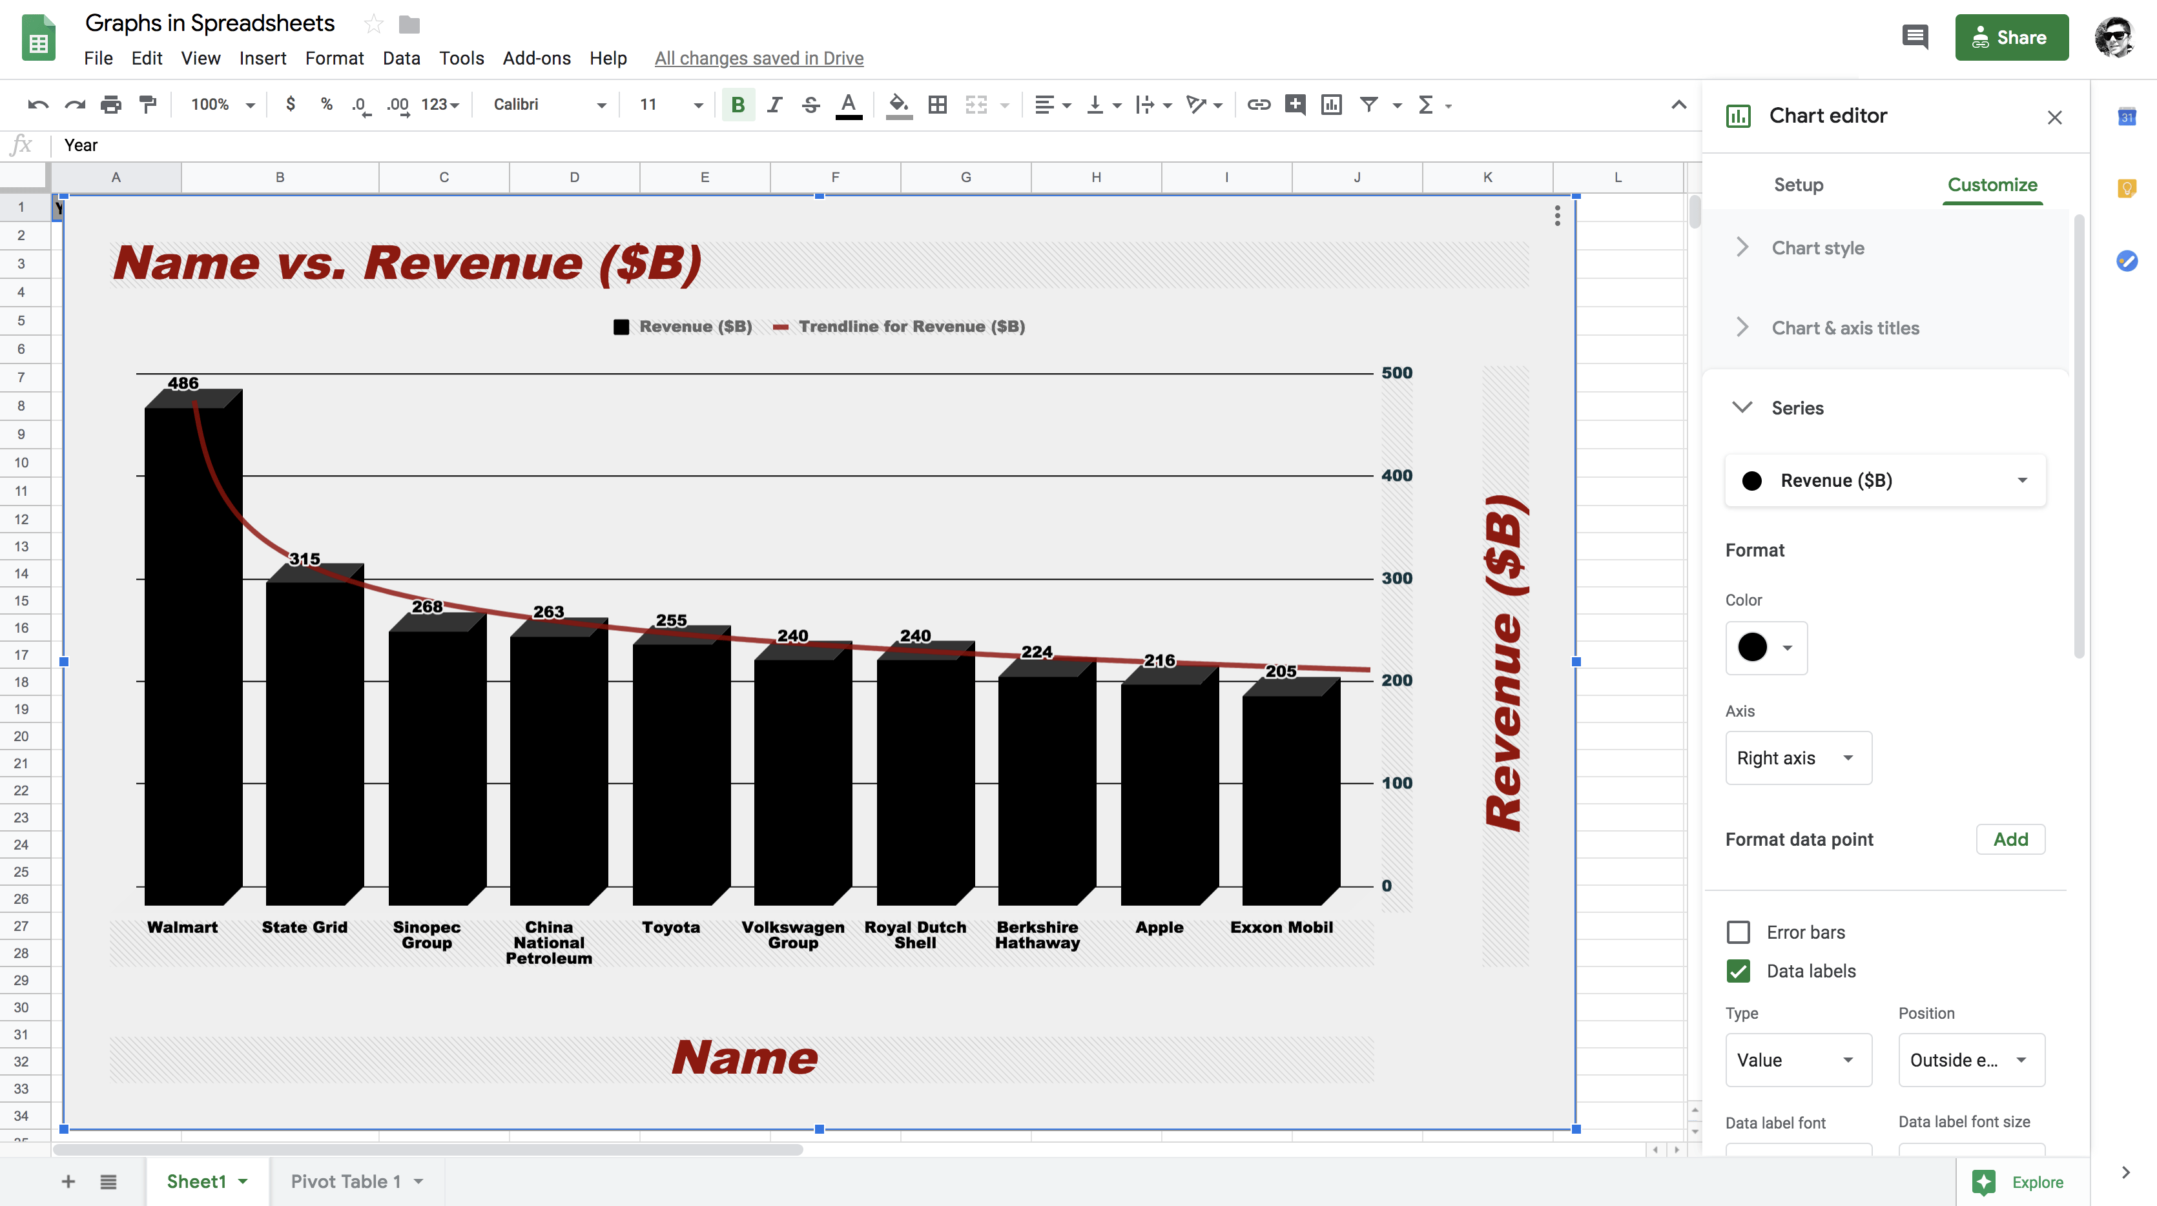Click All changes saved in Drive
2157x1206 pixels.
click(x=759, y=59)
